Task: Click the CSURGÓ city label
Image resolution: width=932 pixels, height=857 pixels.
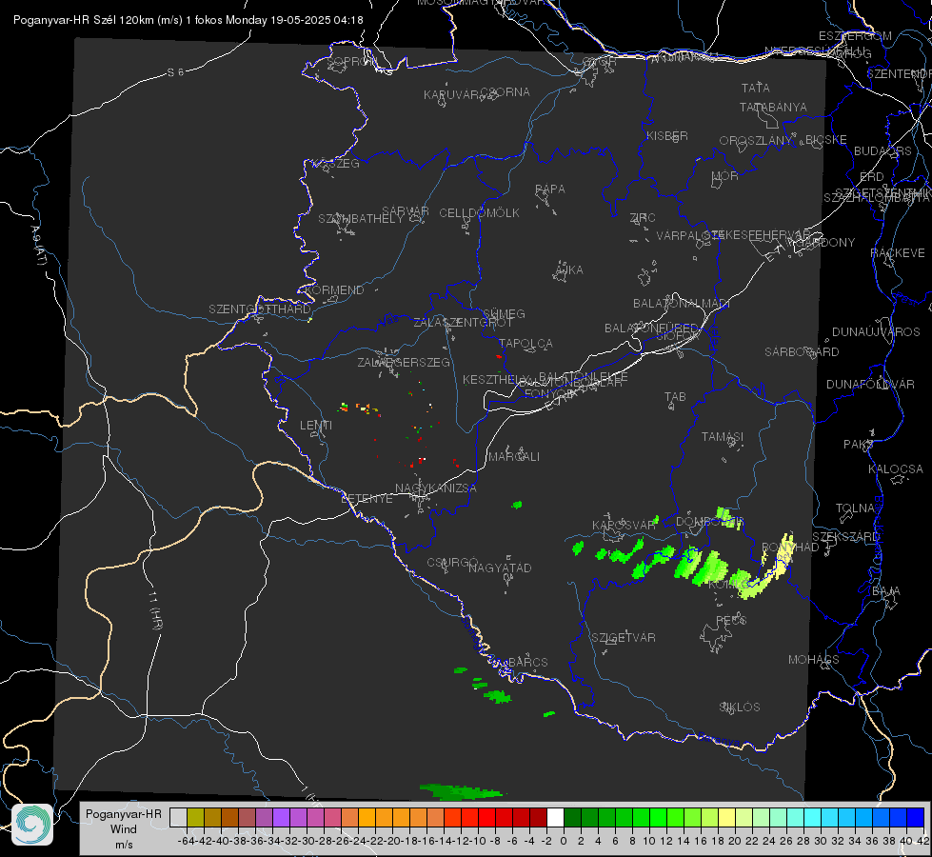Action: (x=452, y=563)
